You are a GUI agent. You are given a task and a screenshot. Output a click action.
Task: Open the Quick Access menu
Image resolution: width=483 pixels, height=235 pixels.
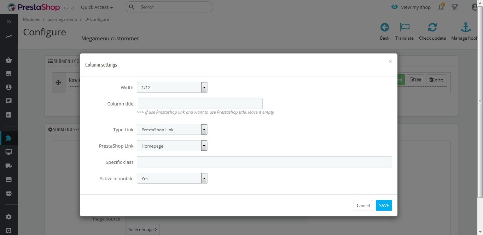click(x=97, y=7)
